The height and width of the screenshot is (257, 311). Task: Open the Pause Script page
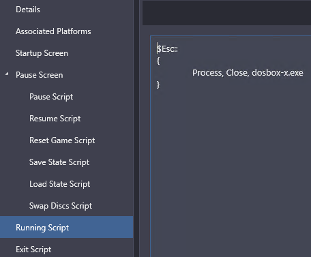[51, 97]
